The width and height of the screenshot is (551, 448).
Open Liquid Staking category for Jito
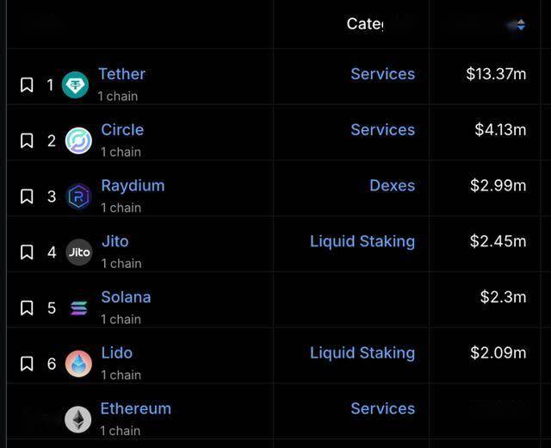(362, 241)
